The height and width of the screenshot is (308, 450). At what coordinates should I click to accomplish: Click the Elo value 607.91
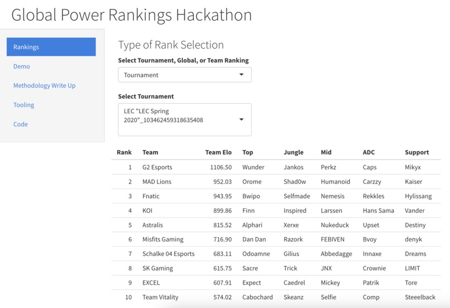point(222,283)
